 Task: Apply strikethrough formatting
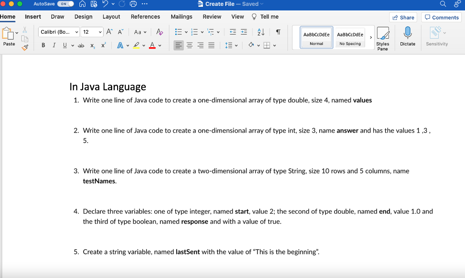(x=81, y=45)
